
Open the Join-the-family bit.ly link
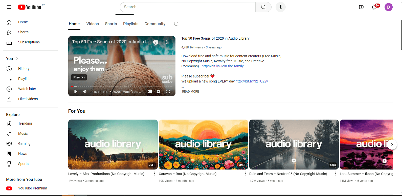click(x=223, y=66)
